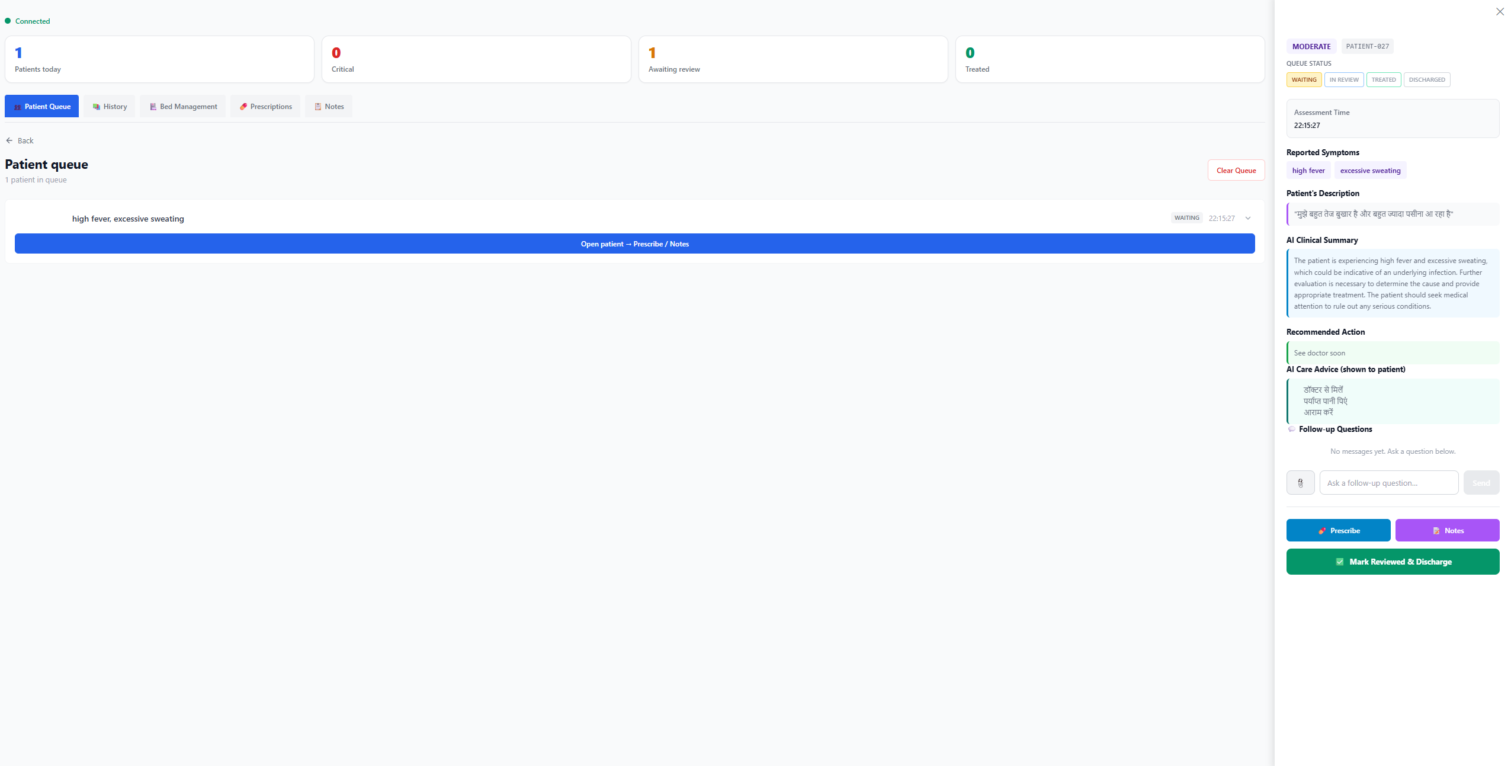The height and width of the screenshot is (766, 1511).
Task: Click the back arrow icon
Action: coord(9,140)
